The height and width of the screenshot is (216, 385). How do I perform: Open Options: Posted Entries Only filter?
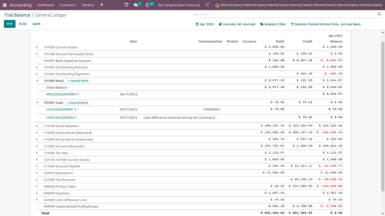click(x=326, y=24)
